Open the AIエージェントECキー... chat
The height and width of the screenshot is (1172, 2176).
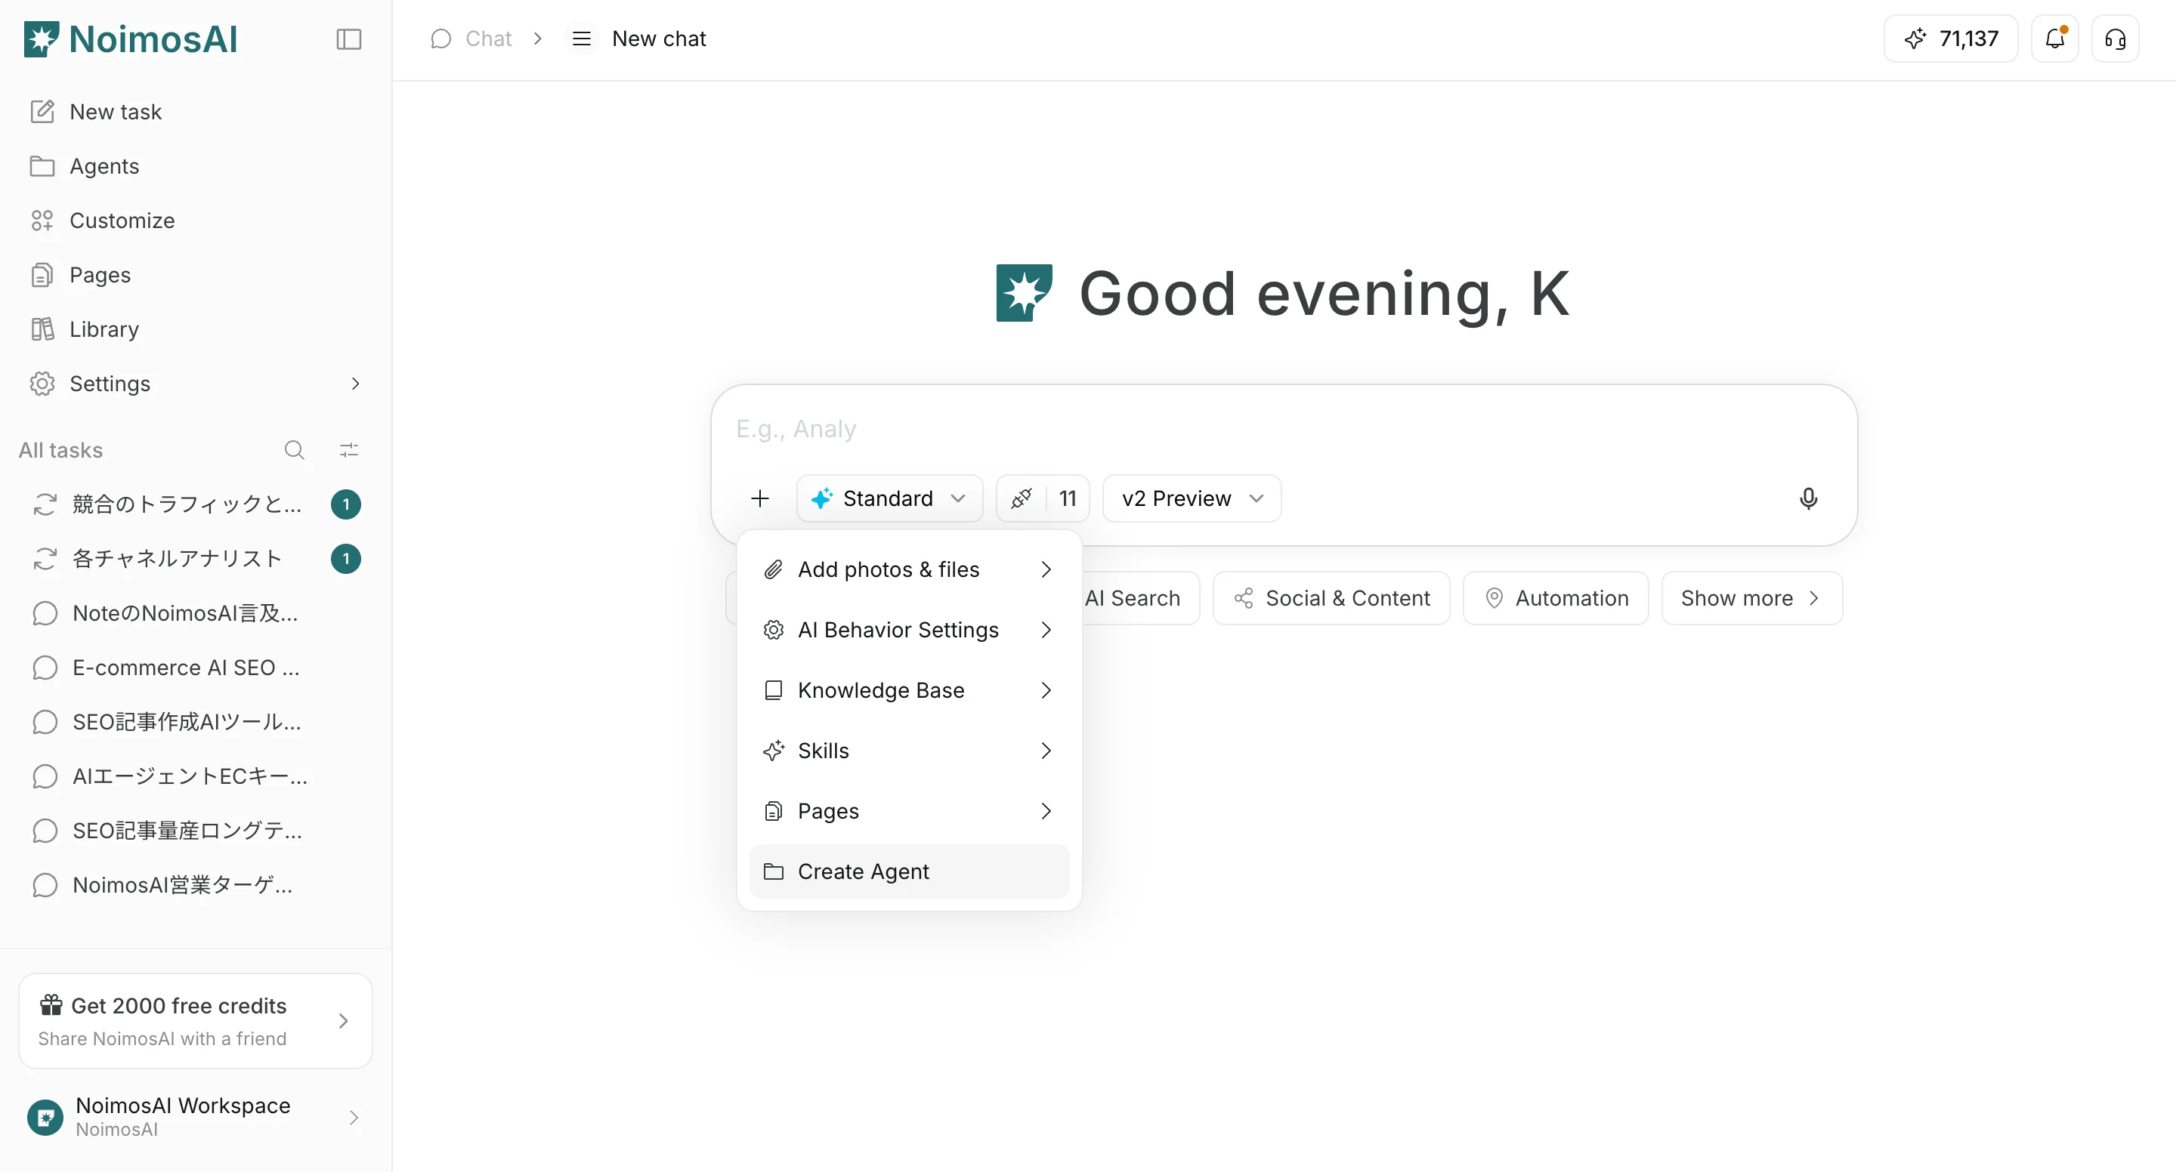(x=196, y=776)
